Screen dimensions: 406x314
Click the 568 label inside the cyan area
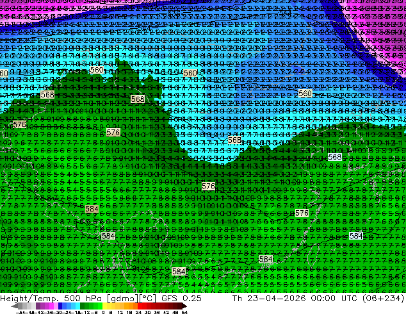234,140
